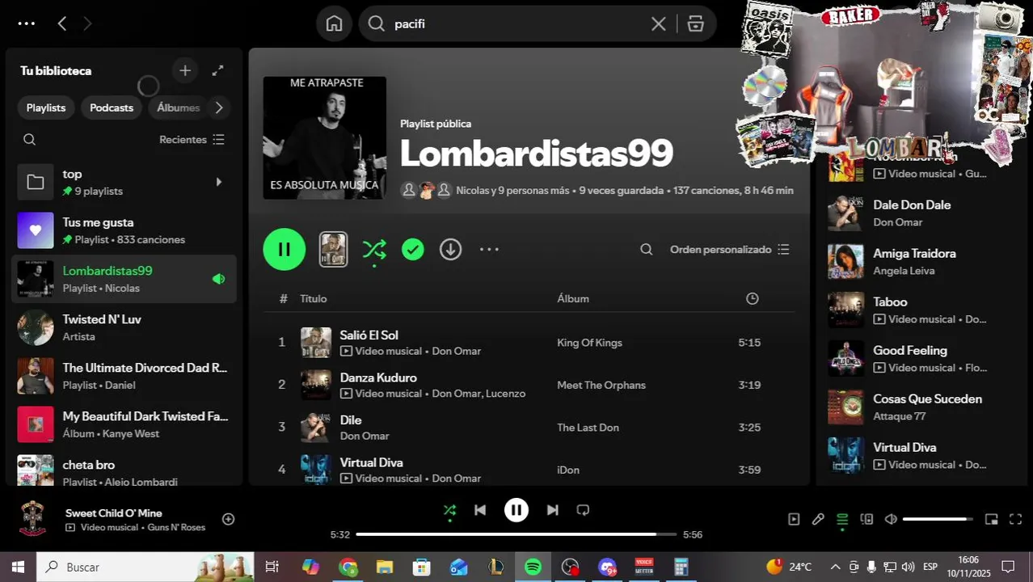Viewport: 1033px width, 582px height.
Task: Adjust the volume slider
Action: (x=938, y=519)
